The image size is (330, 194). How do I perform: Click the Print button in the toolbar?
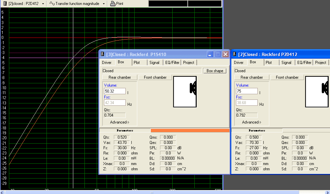(x=117, y=4)
